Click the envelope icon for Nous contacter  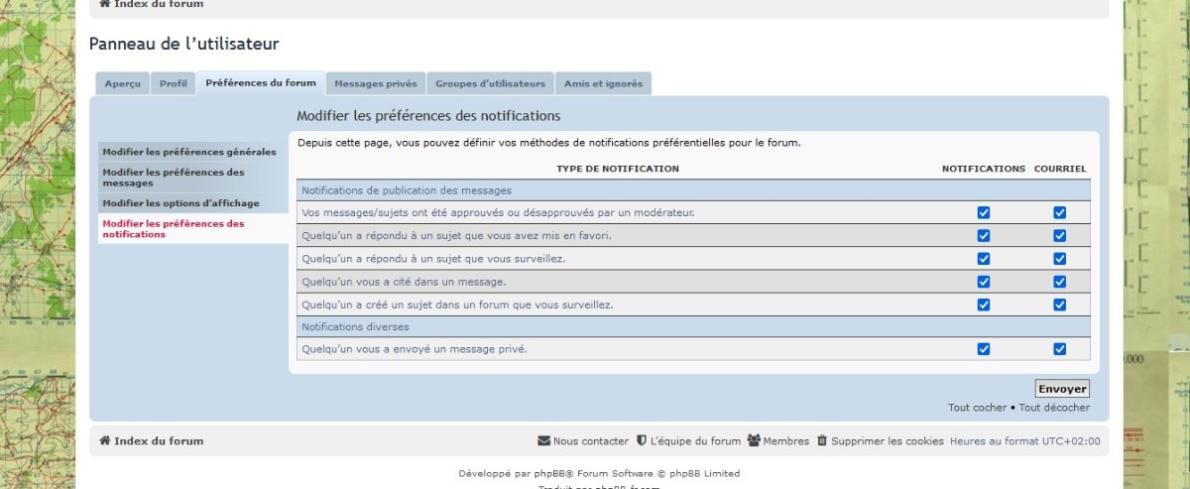(x=543, y=441)
